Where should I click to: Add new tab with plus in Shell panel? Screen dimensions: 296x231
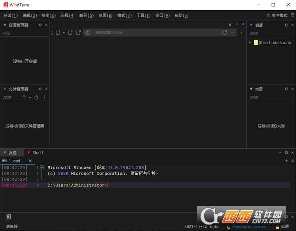(x=286, y=161)
